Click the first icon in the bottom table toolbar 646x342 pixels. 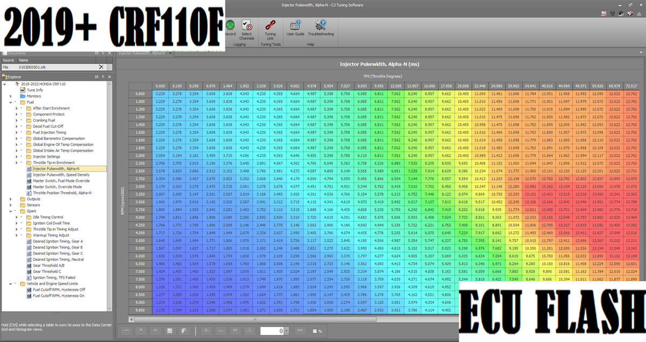click(127, 331)
